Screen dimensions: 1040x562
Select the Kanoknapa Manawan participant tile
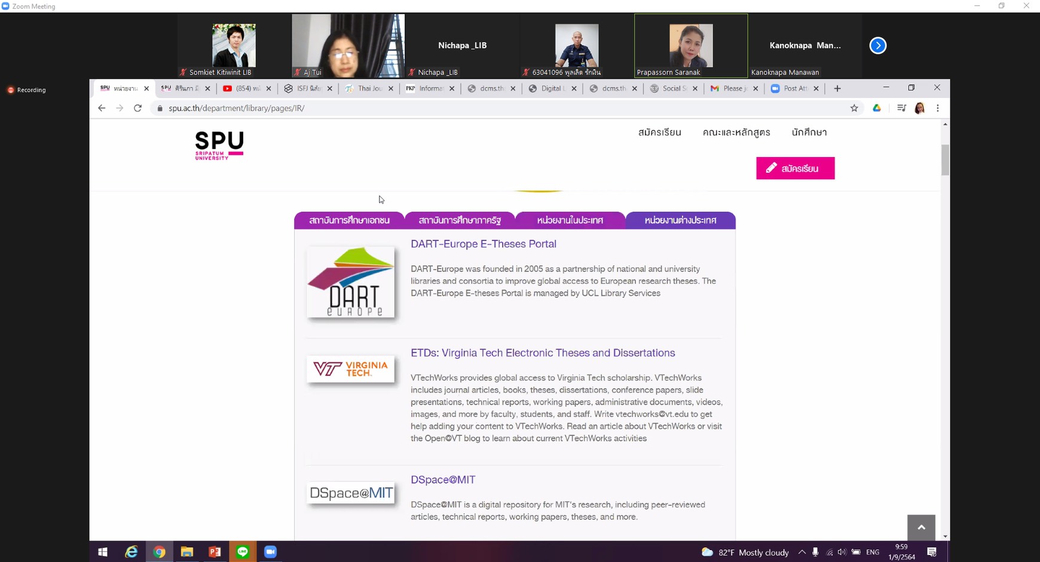805,45
